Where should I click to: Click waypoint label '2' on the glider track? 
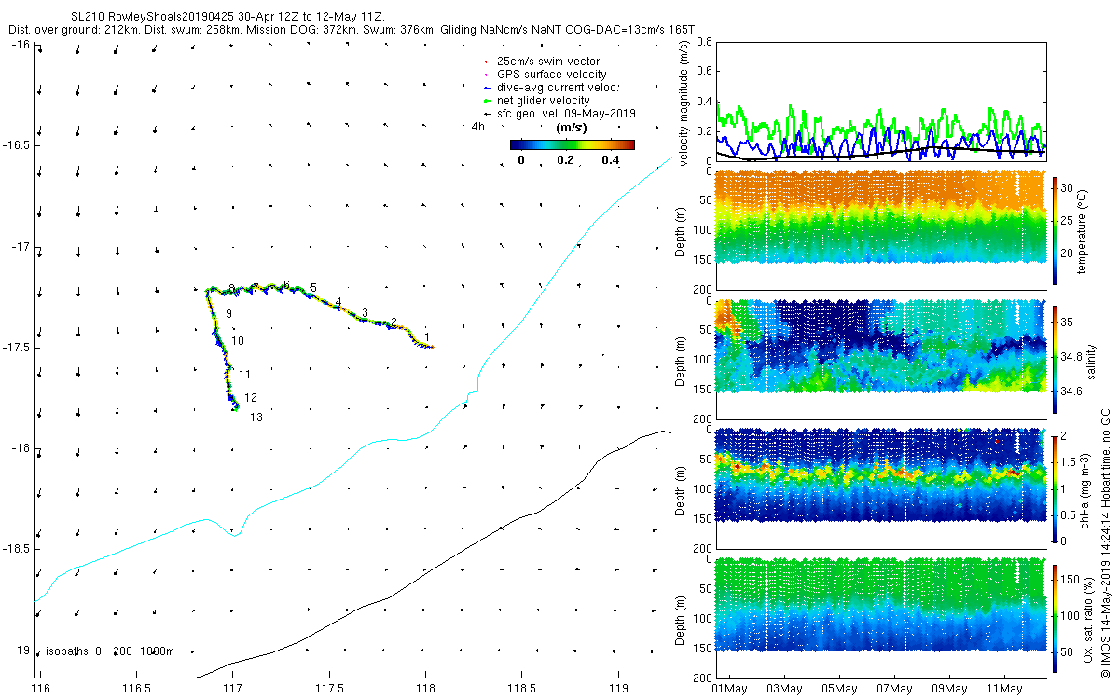pos(394,322)
